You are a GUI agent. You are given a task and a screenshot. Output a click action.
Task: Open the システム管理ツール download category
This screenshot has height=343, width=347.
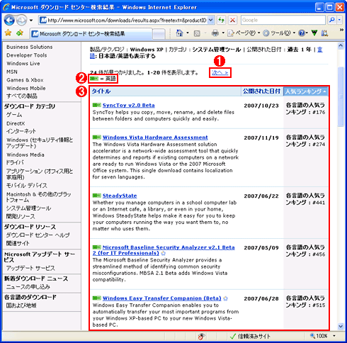(x=28, y=208)
